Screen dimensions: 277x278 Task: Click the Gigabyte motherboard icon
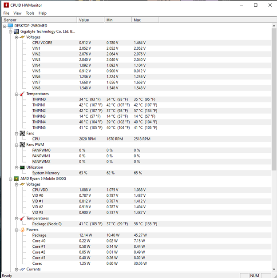(x=16, y=32)
